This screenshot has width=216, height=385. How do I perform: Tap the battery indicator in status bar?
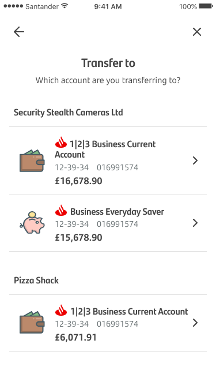point(206,6)
